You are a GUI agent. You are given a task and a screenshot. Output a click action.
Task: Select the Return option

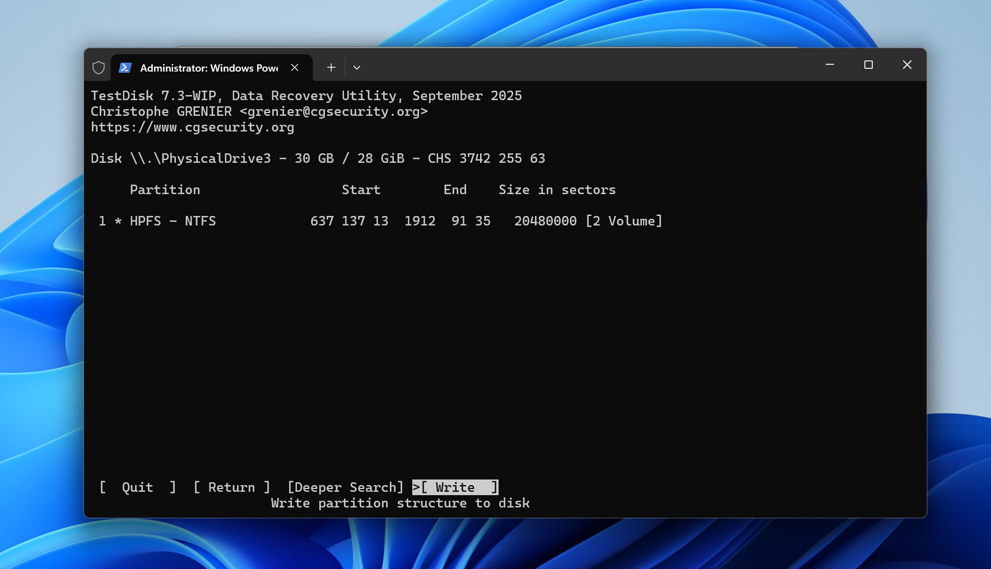tap(232, 487)
